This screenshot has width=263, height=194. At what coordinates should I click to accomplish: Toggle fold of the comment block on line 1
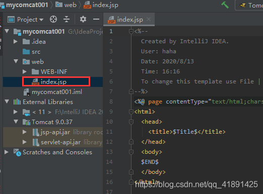pos(131,31)
